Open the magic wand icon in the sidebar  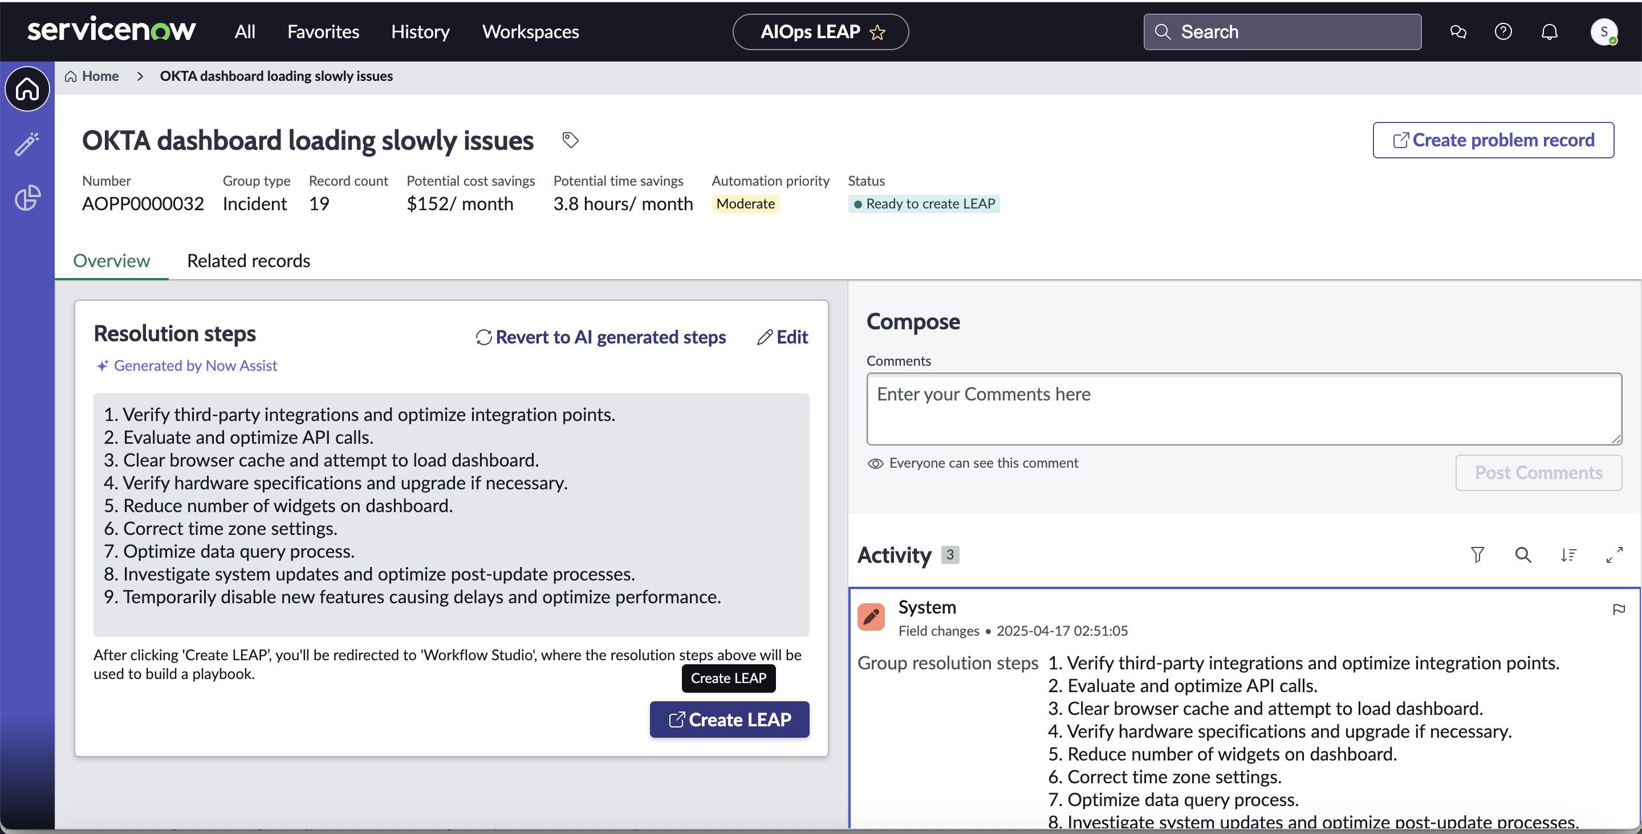(27, 144)
